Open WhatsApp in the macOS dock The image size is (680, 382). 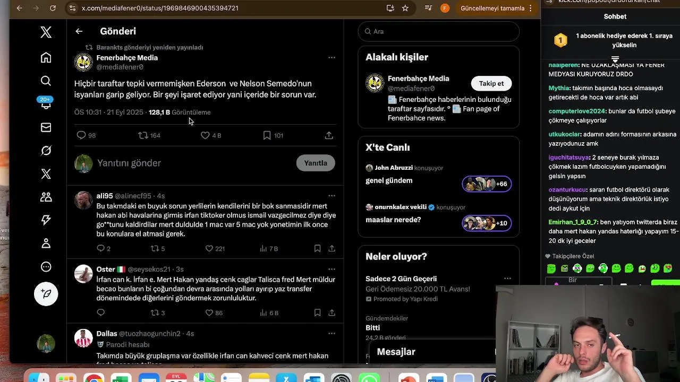(x=369, y=378)
